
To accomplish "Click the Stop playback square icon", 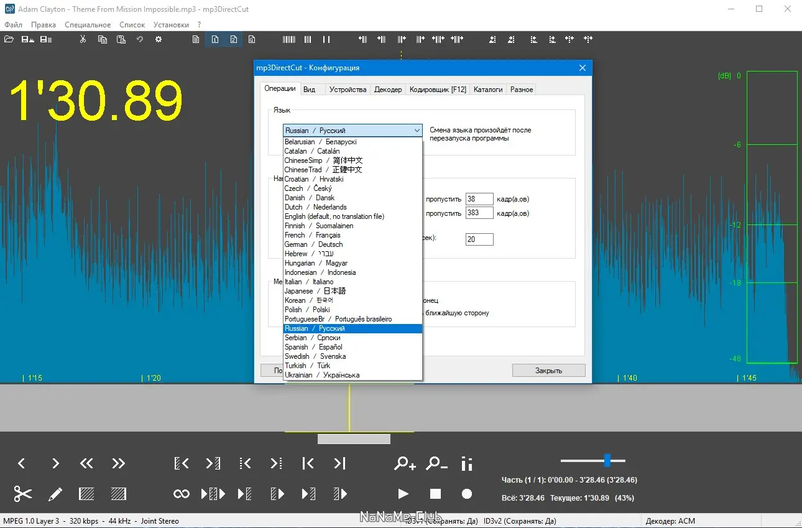I will click(x=435, y=494).
